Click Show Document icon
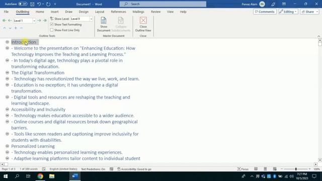The height and width of the screenshot is (181, 322). pyautogui.click(x=104, y=24)
